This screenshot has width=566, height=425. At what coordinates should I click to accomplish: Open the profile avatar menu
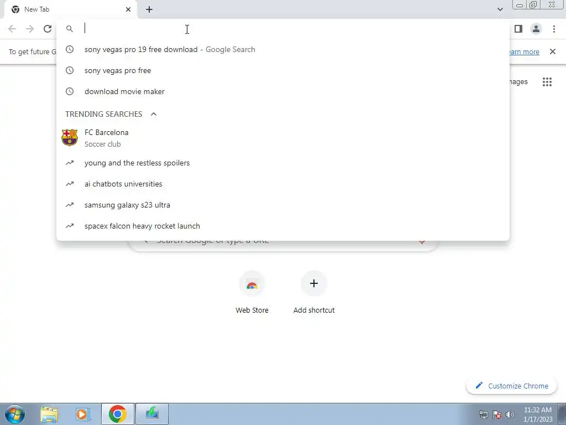(x=536, y=29)
